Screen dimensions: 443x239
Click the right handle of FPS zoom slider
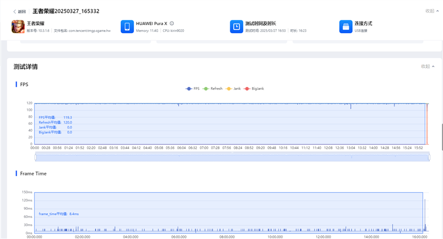click(429, 157)
